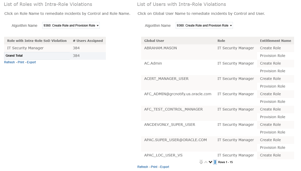Click IT Security Manager role for AFC_TEST_CONTROL_MANAGER
The width and height of the screenshot is (301, 171).
pos(236,109)
